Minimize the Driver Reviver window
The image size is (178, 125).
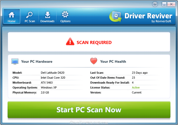[x=164, y=4]
